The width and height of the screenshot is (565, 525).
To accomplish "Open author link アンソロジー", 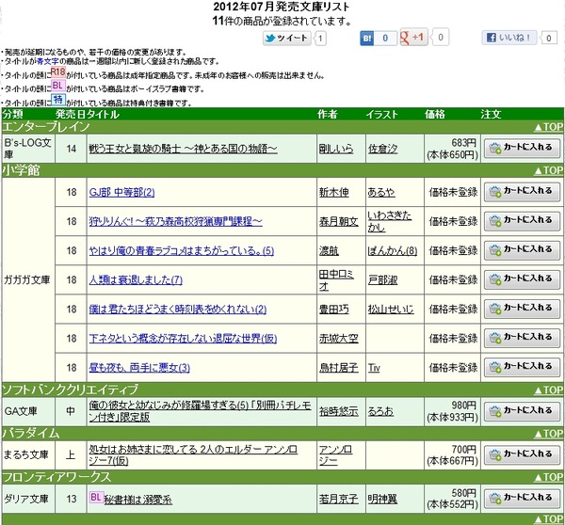I will click(x=335, y=454).
